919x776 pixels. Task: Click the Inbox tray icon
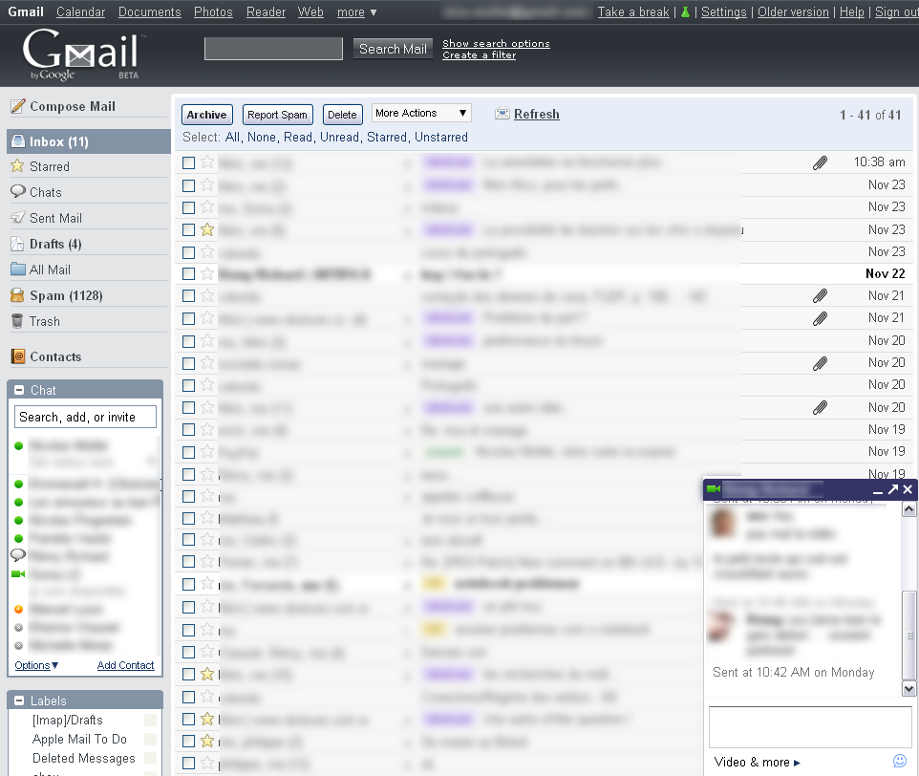(x=19, y=141)
